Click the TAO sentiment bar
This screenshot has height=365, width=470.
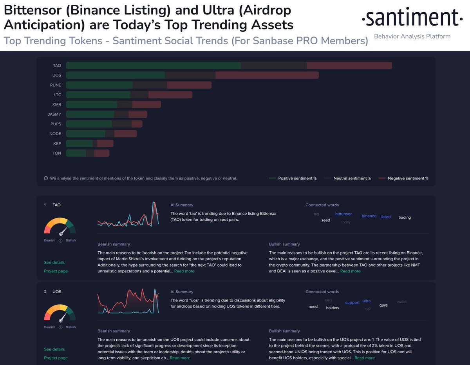[x=229, y=65]
